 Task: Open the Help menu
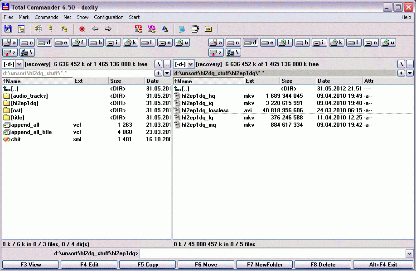coord(406,17)
